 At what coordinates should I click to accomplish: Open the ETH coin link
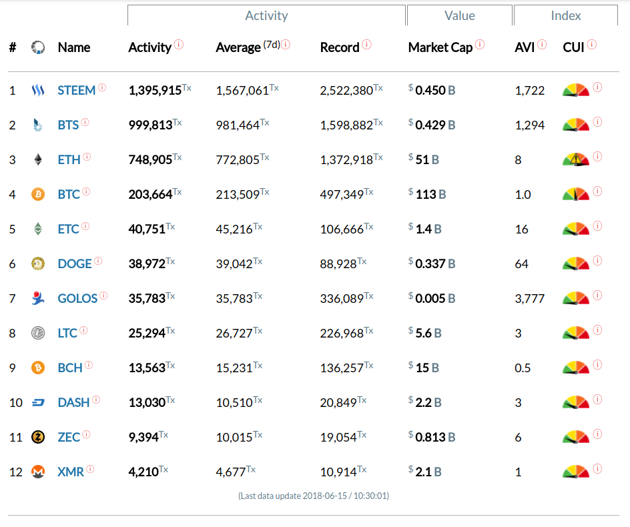[69, 160]
